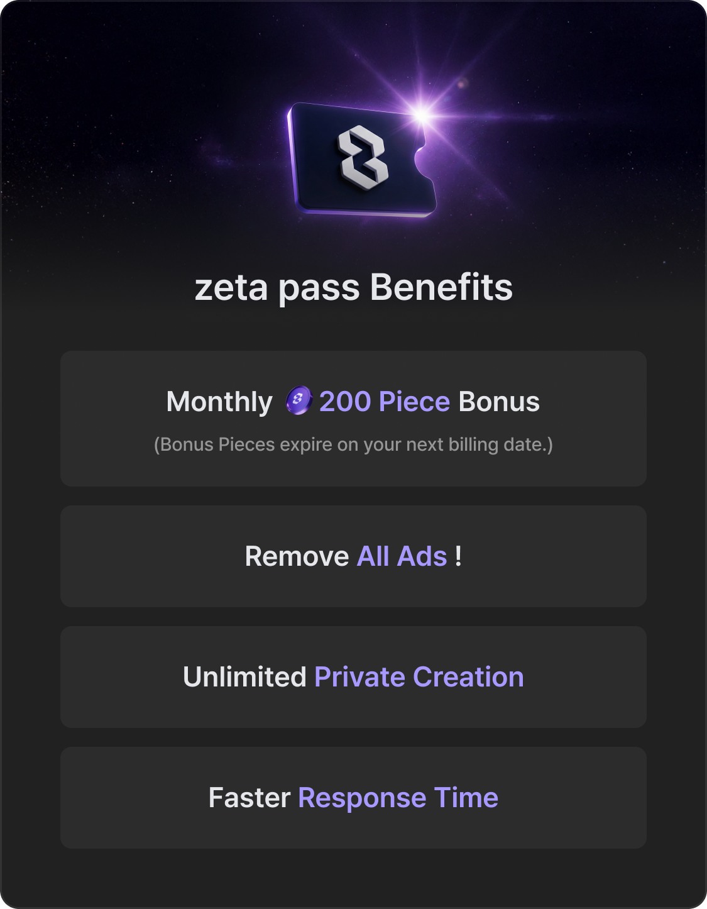
Task: Click the purple "200 Piece" text
Action: (x=385, y=402)
